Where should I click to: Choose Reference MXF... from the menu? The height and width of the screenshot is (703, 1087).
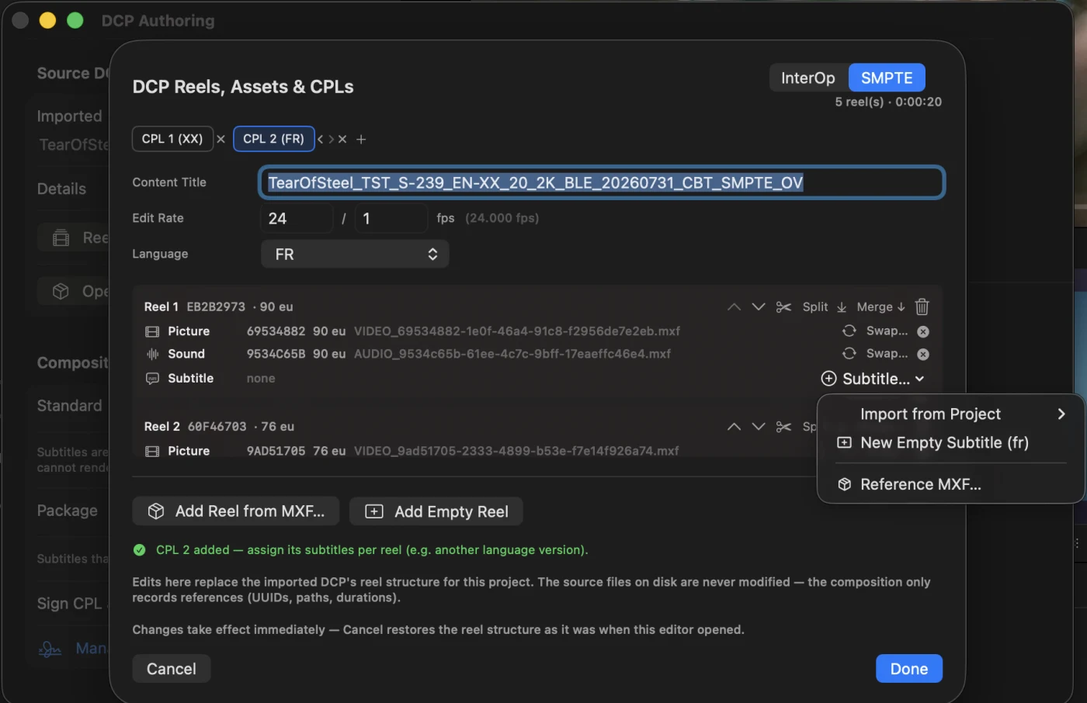pyautogui.click(x=950, y=484)
